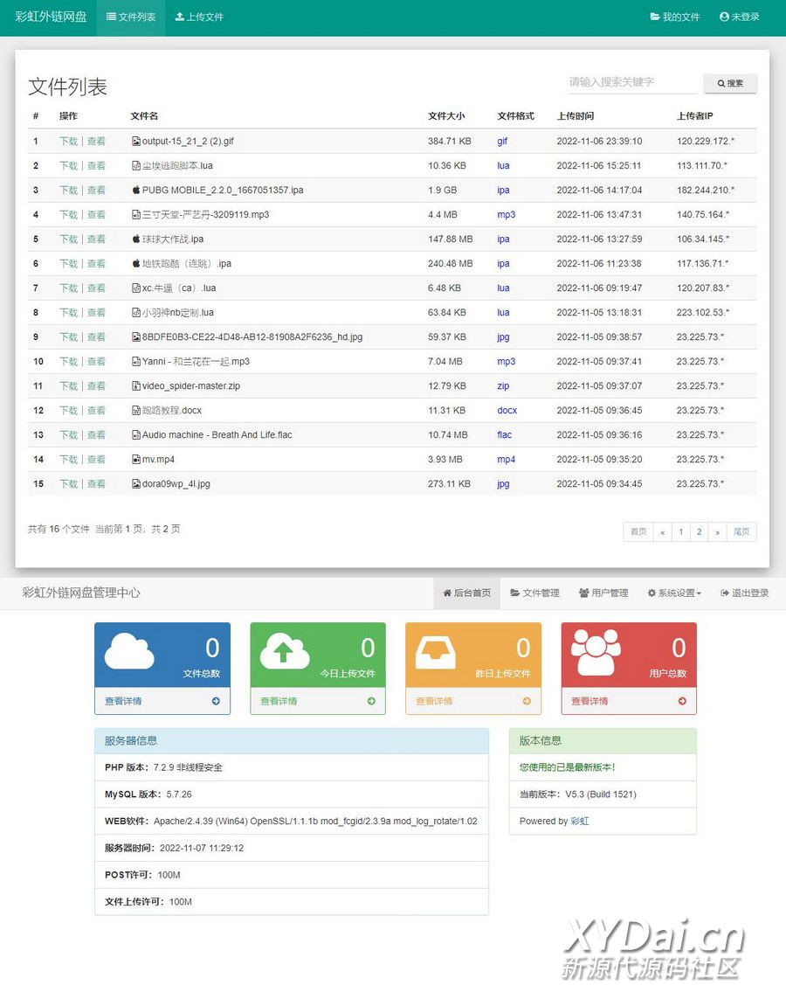The image size is (786, 985).
Task: Click arrow icon in blue 查看详情 footer
Action: point(216,701)
